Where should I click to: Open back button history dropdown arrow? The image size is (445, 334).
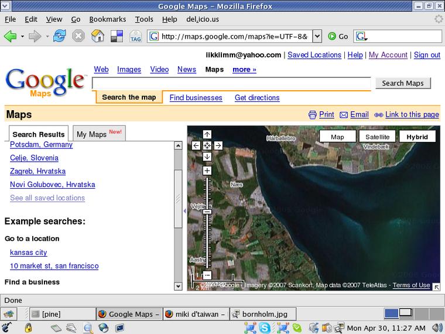(23, 36)
